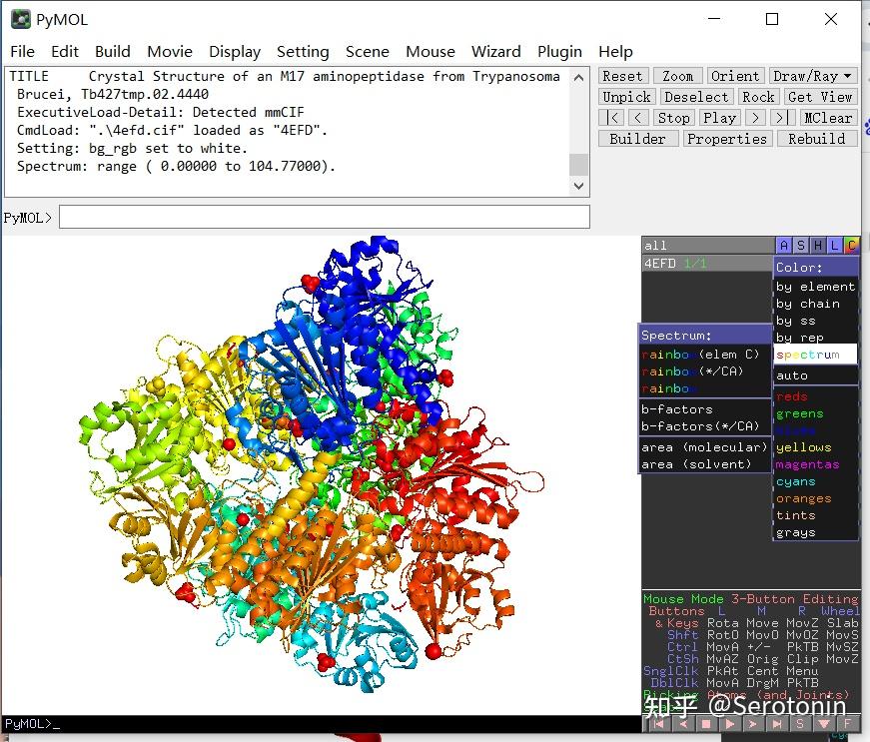Click the skip-to-last-frame icon in bottom bar
This screenshot has height=742, width=870.
[x=777, y=724]
